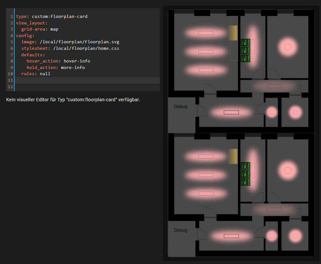
Task: Toggle hallway oval light beside Debug, lower floorplan
Action: [x=231, y=236]
